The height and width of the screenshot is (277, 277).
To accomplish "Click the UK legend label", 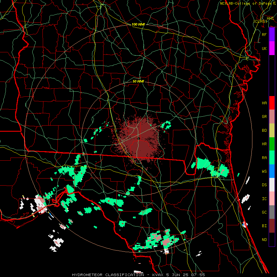I will click(x=264, y=48).
